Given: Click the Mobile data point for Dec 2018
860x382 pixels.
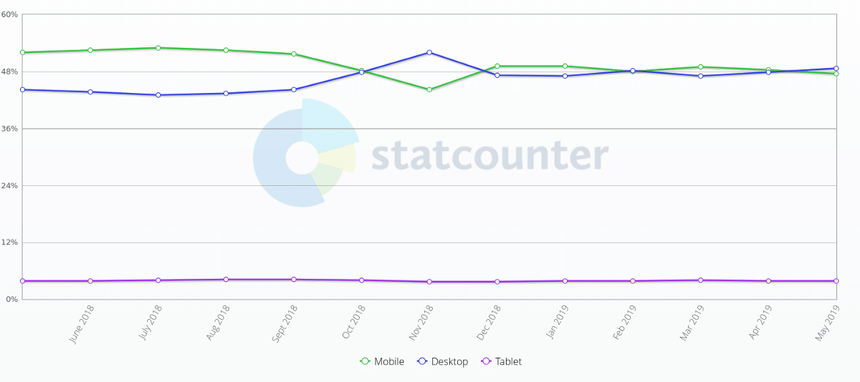Looking at the screenshot, I should click(497, 66).
